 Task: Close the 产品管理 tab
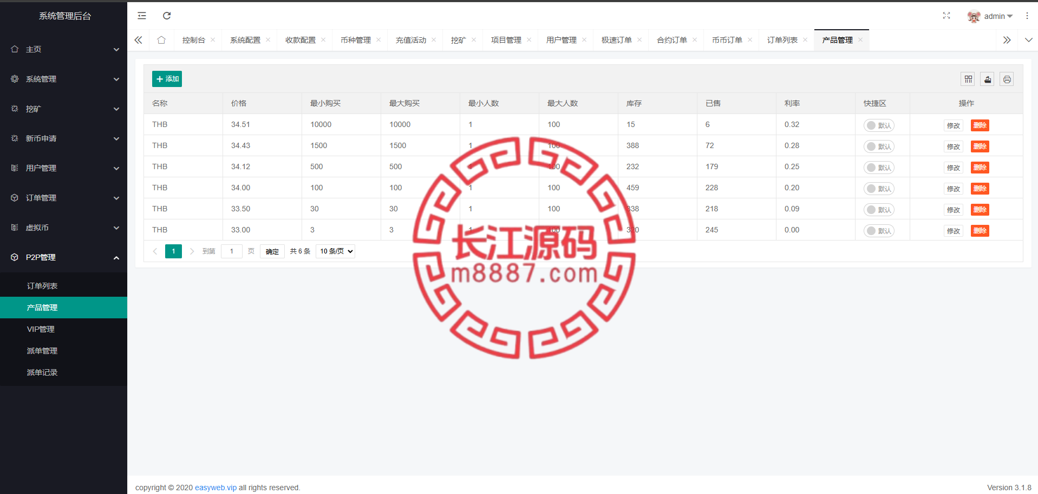point(860,40)
